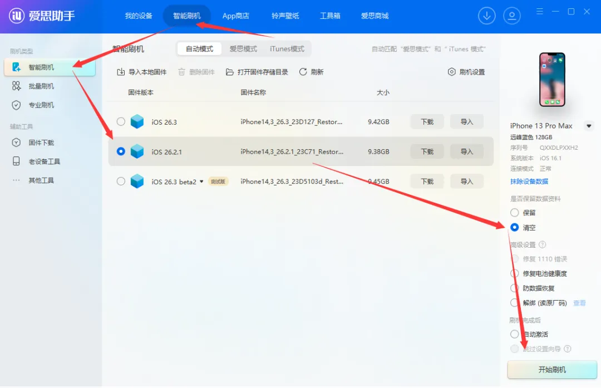This screenshot has height=388, width=601.
Task: Toggle 解绑 (读原厂码) option
Action: click(x=514, y=303)
